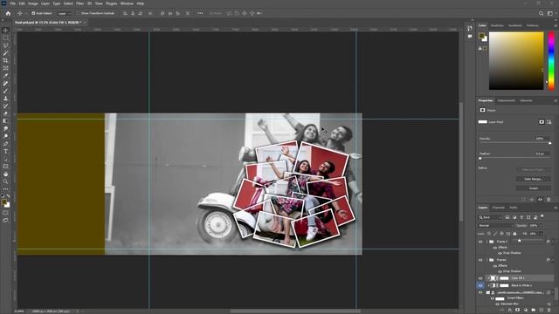Hide the Color Fill 1 layer
This screenshot has width=559, height=314.
coord(480,278)
